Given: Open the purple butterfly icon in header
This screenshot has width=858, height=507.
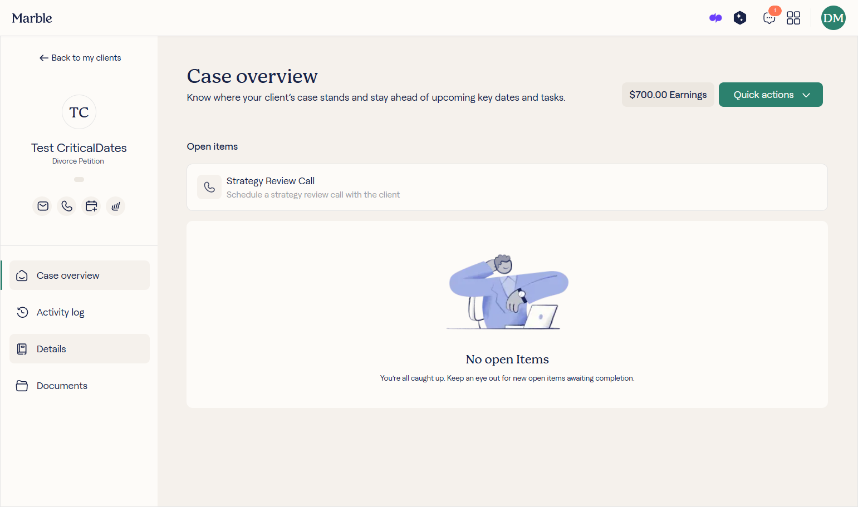Looking at the screenshot, I should click(x=715, y=18).
